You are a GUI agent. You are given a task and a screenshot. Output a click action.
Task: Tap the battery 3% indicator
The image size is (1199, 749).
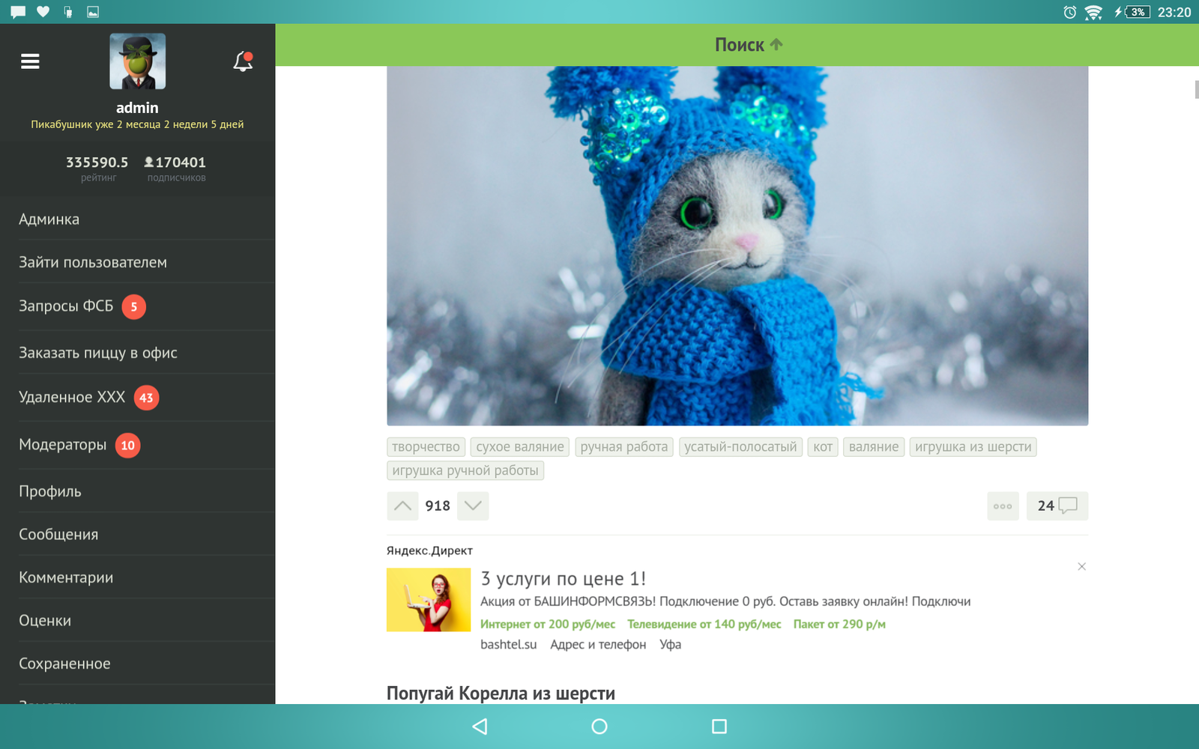coord(1138,12)
